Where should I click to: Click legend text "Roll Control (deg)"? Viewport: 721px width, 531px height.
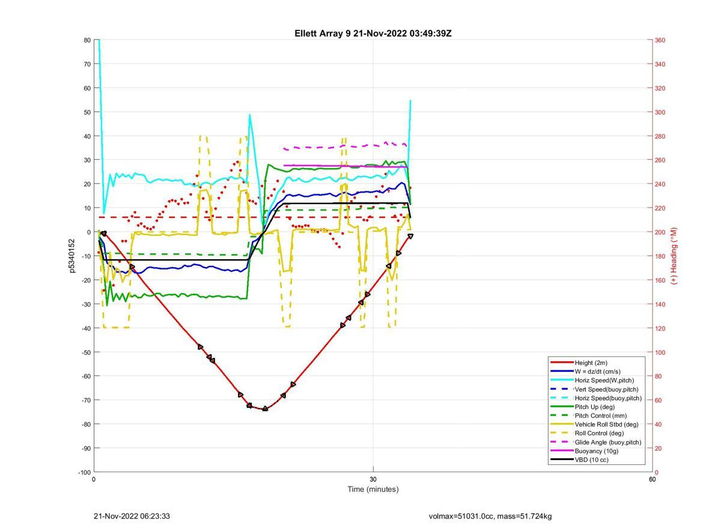point(600,433)
